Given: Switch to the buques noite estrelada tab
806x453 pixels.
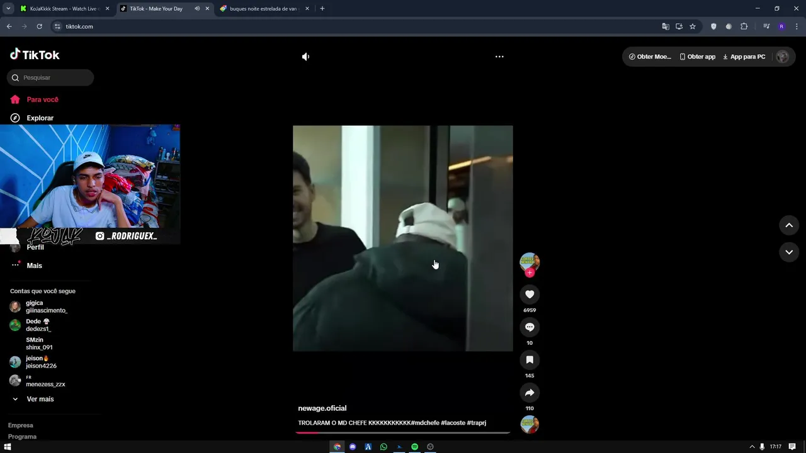Looking at the screenshot, I should [263, 9].
